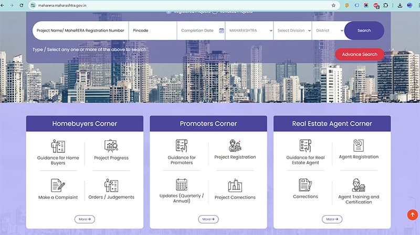Focus the Project Name/ MahaRERA Registration Number field
The width and height of the screenshot is (420, 235).
[x=80, y=31]
